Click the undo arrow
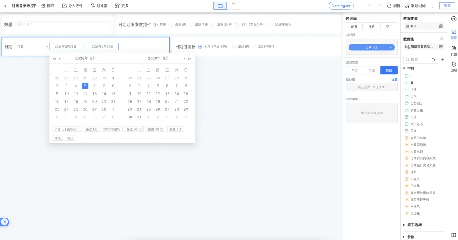Viewport: 458px width, 240px height. pos(369,6)
